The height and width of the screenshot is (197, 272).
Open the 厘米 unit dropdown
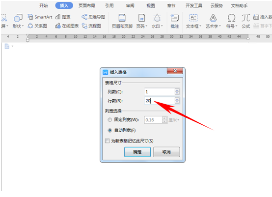click(x=174, y=120)
